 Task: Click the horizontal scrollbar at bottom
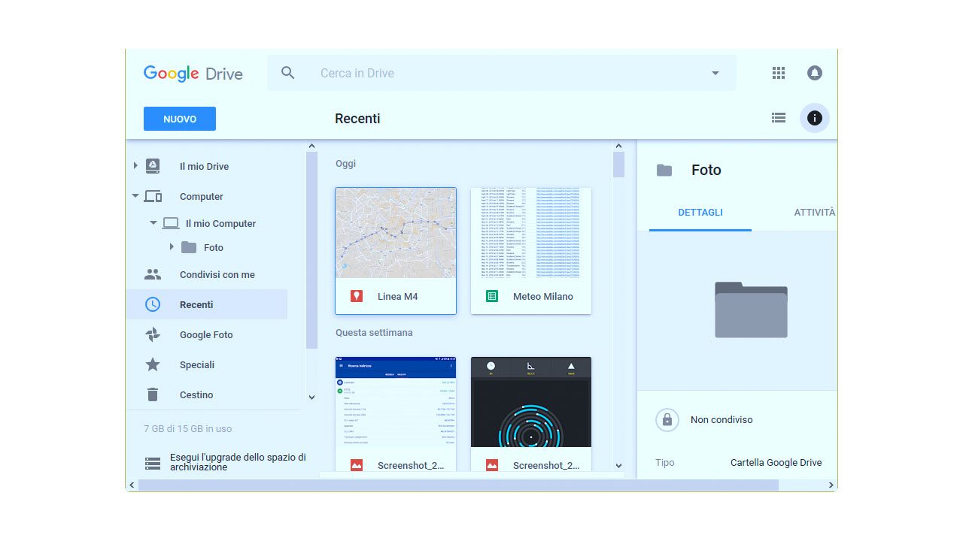(457, 485)
